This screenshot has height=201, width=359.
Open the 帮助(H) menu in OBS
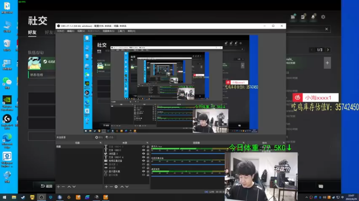pyautogui.click(x=131, y=31)
